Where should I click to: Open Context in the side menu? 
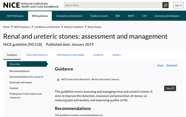[x=14, y=88]
